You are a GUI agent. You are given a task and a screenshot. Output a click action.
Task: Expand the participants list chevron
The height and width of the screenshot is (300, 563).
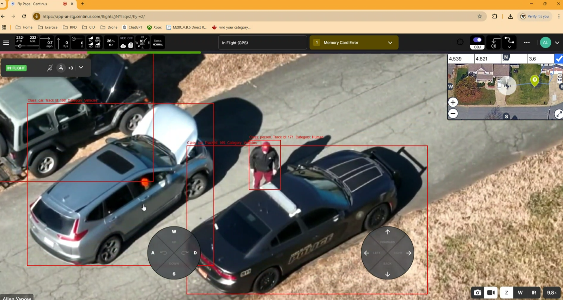pos(81,68)
